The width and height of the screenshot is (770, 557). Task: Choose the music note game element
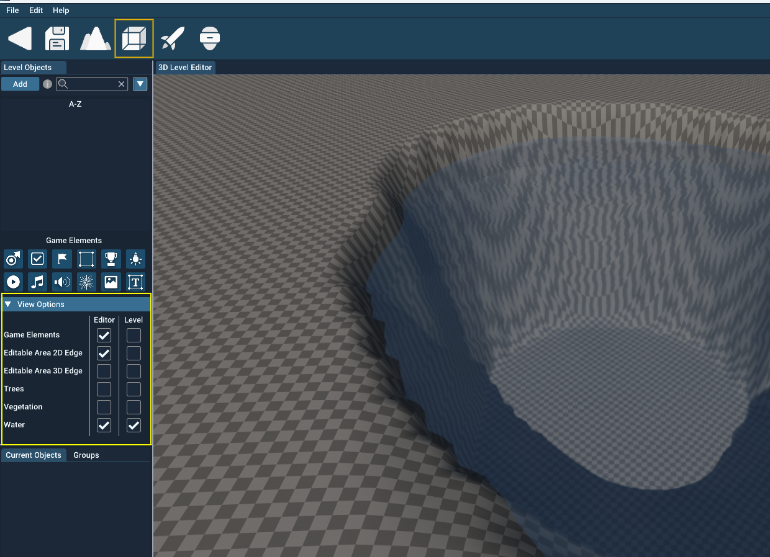coord(37,282)
